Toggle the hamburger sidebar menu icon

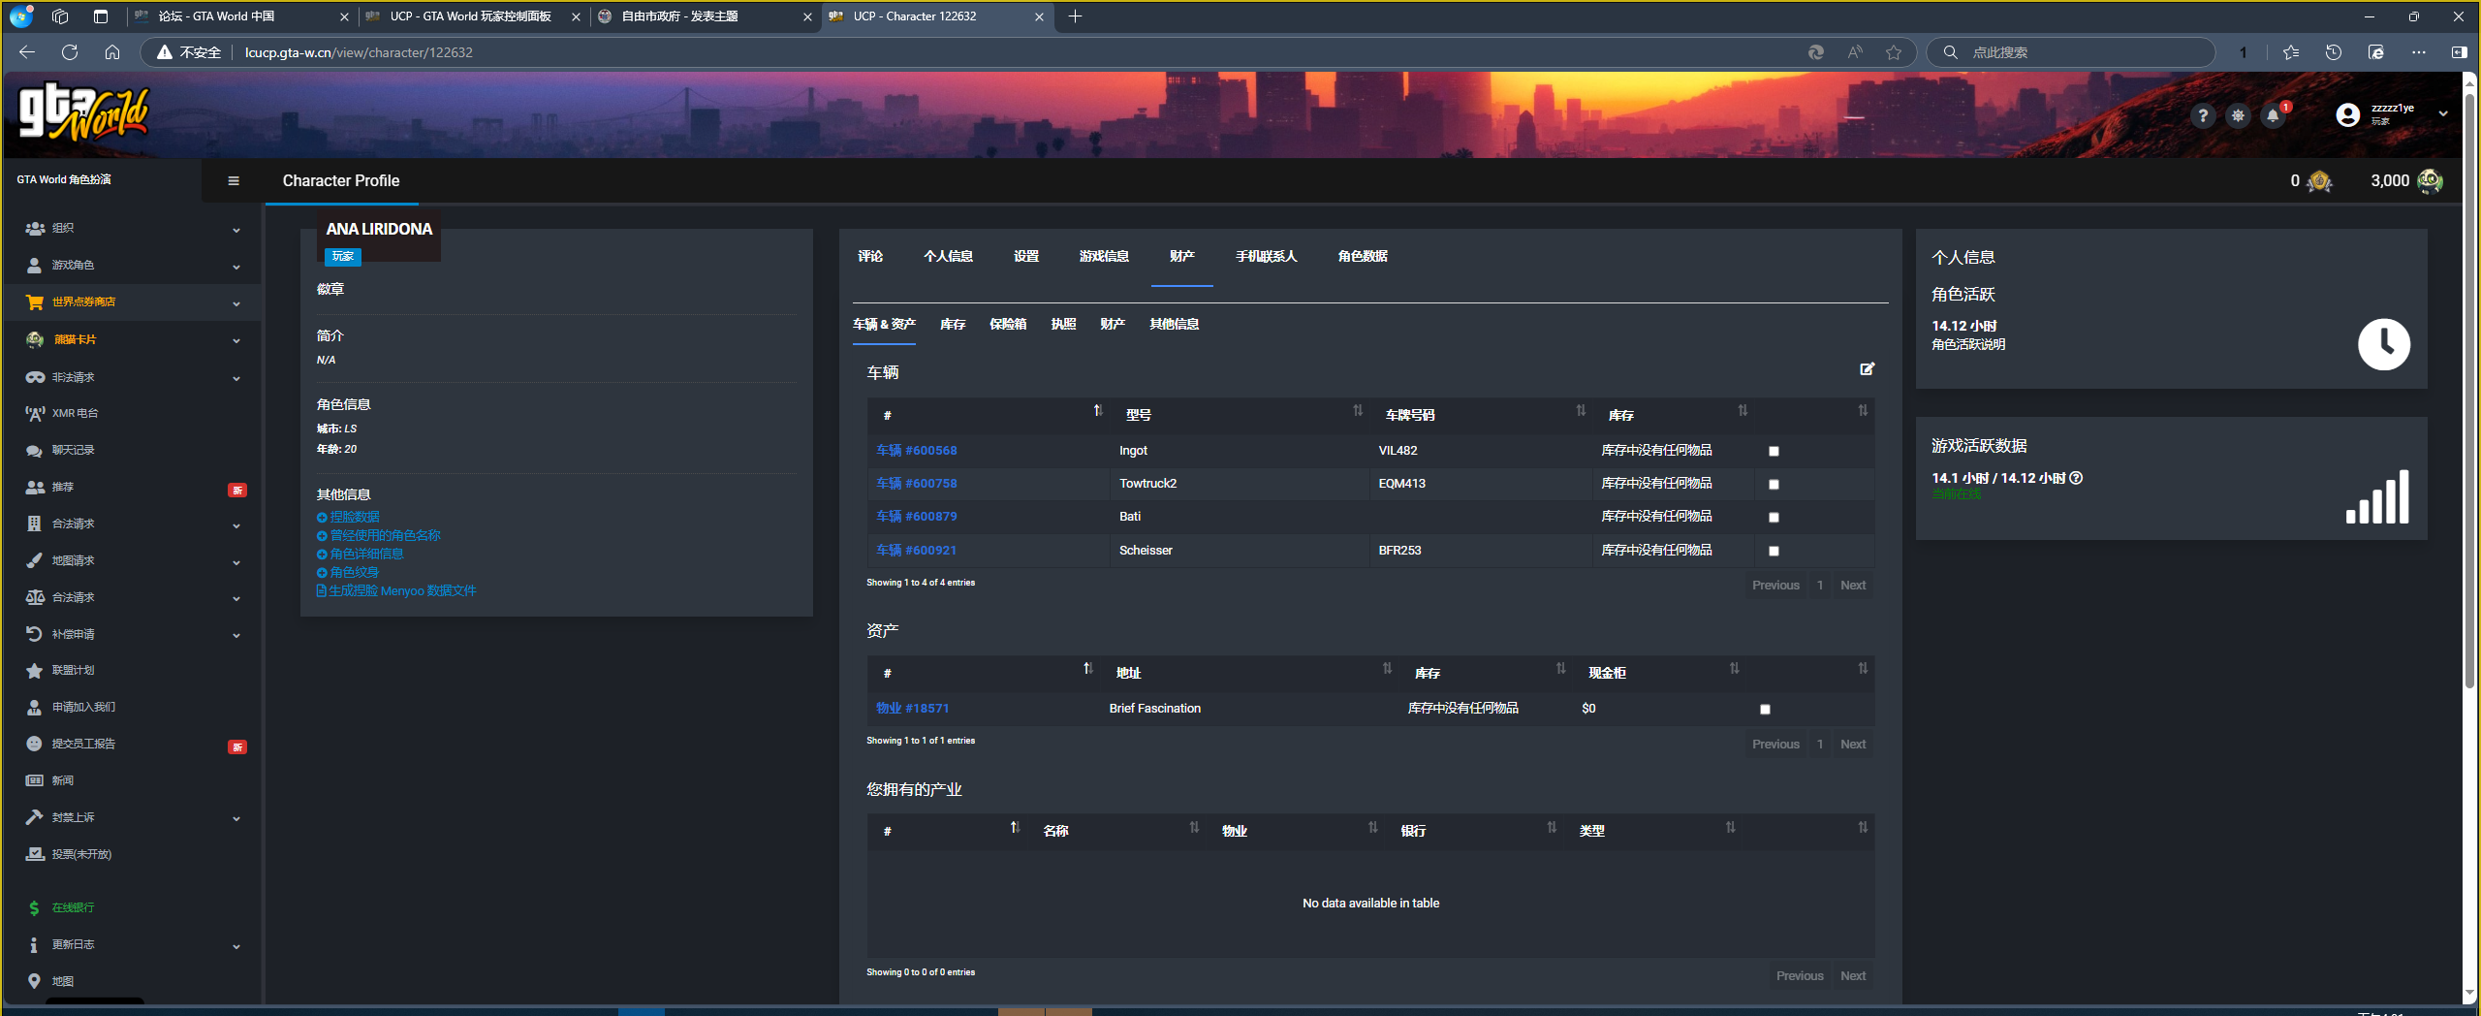(233, 180)
